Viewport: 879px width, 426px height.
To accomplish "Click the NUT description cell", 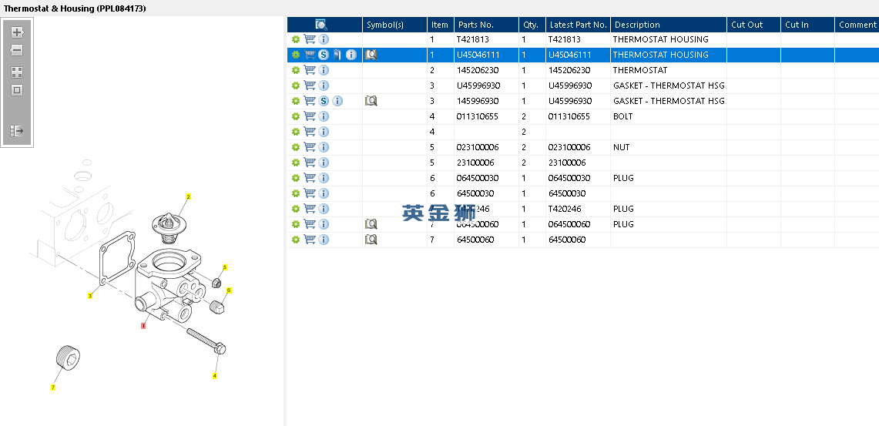I will click(x=669, y=147).
